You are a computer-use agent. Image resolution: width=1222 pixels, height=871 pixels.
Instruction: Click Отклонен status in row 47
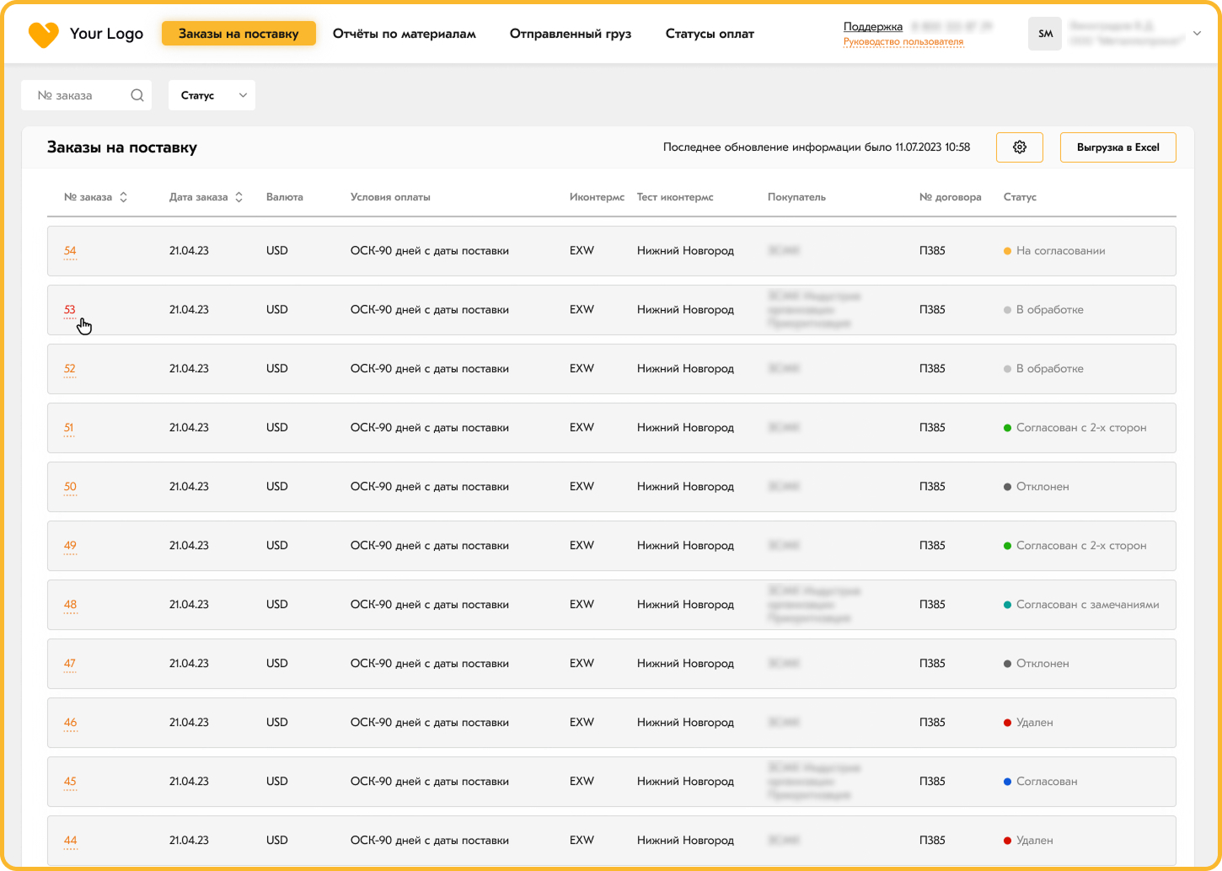[1037, 664]
